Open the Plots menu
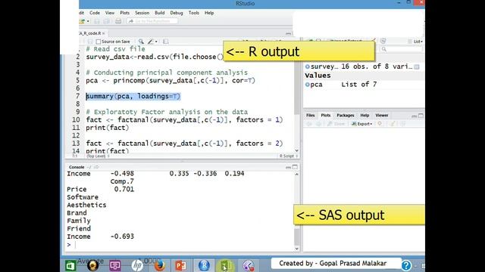This screenshot has height=272, width=485. pos(124,13)
